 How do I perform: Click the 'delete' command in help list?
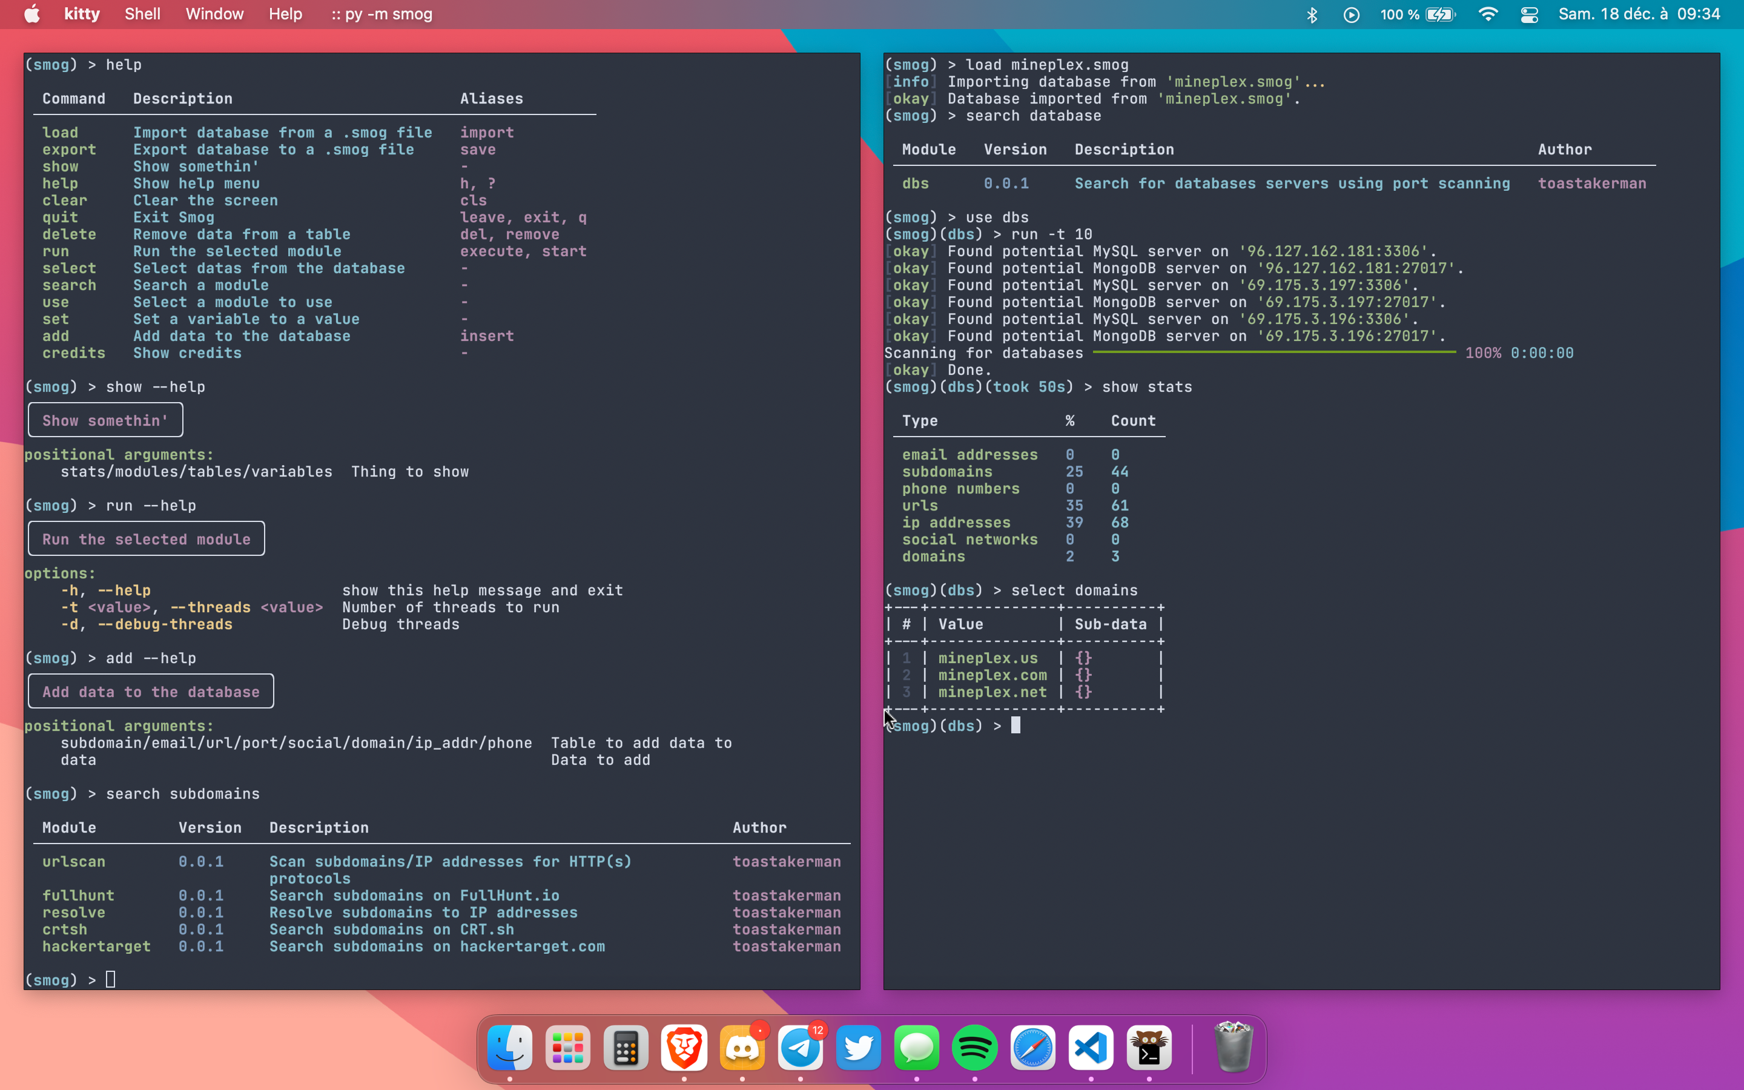[x=69, y=234]
